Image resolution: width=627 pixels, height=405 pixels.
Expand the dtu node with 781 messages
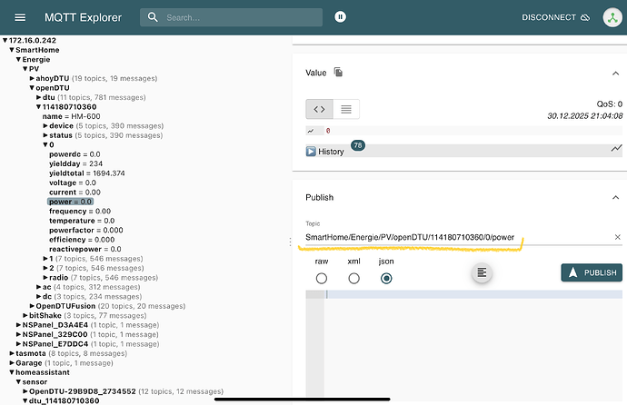pos(39,97)
